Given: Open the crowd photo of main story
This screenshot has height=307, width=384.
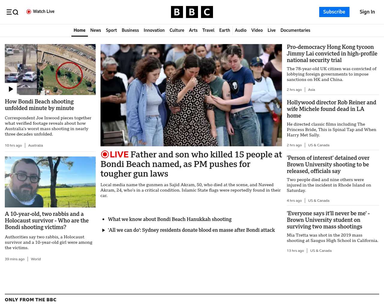Looking at the screenshot, I should click(191, 95).
